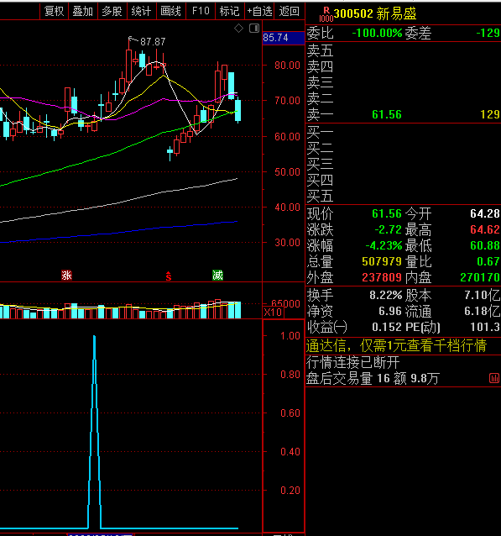Click the R 1000 margin badge icon
The width and height of the screenshot is (501, 536).
click(326, 14)
